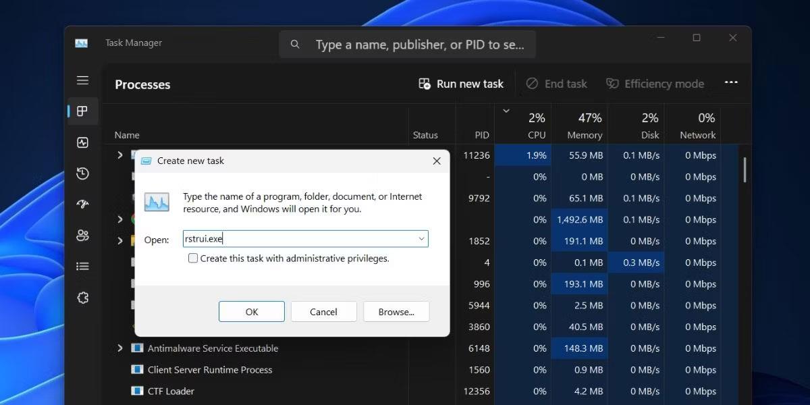This screenshot has height=405, width=810.
Task: Click the Processes page heading
Action: [x=142, y=84]
